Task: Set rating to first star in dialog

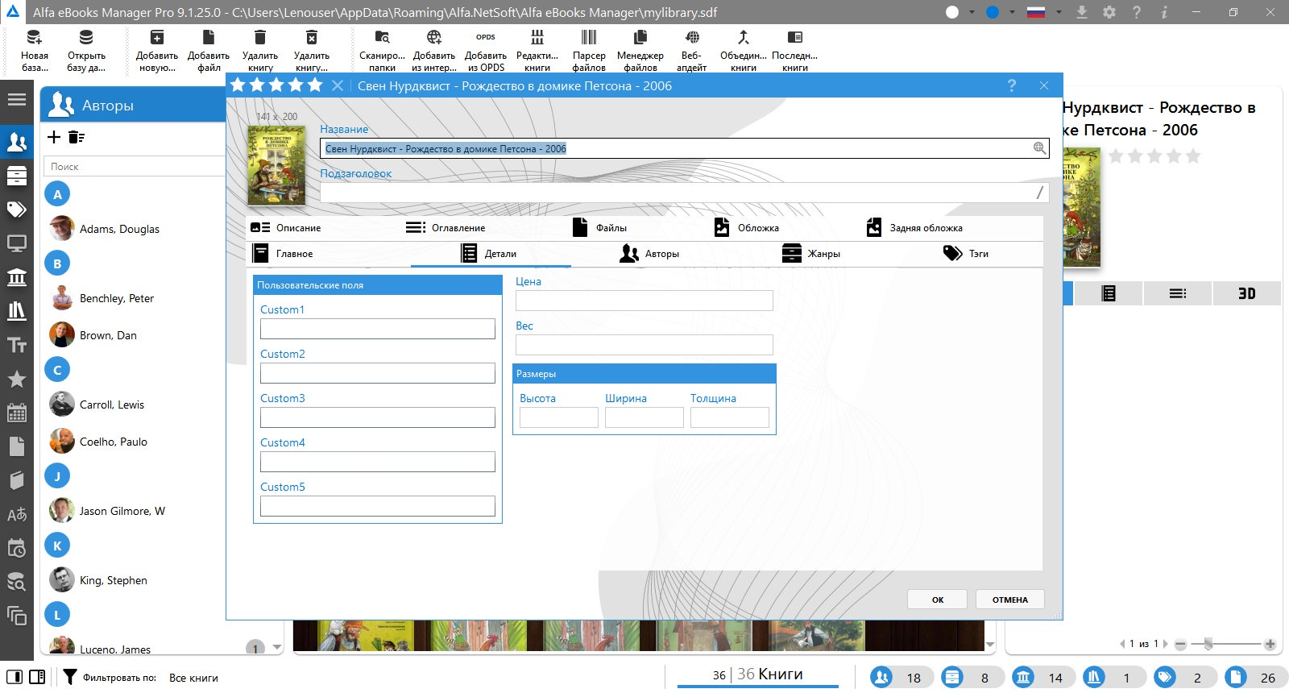Action: click(238, 85)
